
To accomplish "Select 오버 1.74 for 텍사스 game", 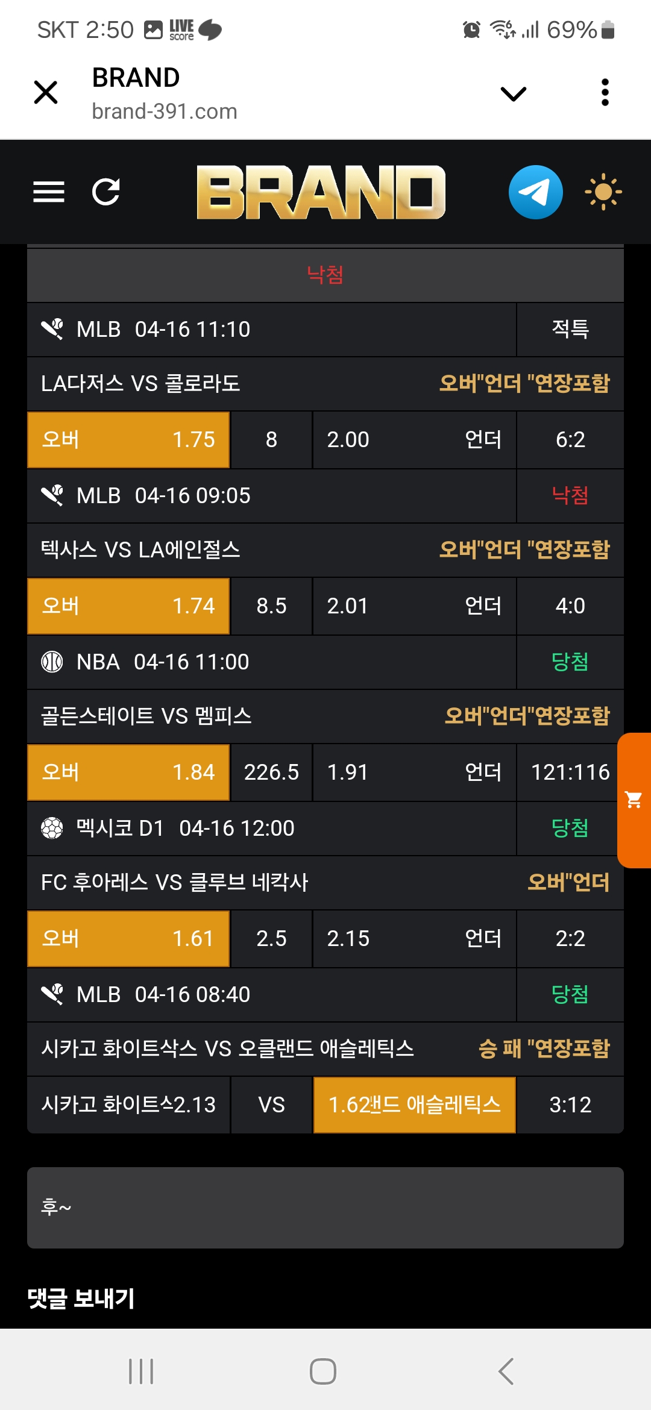I will click(128, 606).
